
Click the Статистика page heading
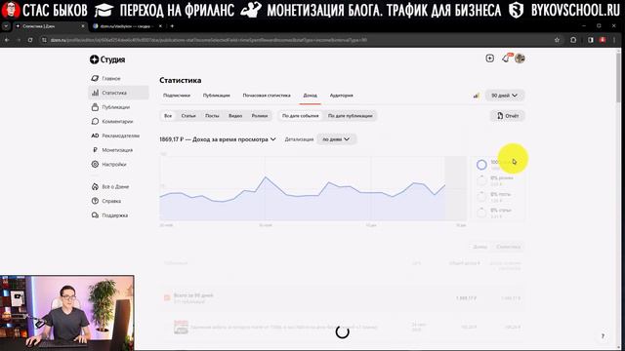(180, 80)
